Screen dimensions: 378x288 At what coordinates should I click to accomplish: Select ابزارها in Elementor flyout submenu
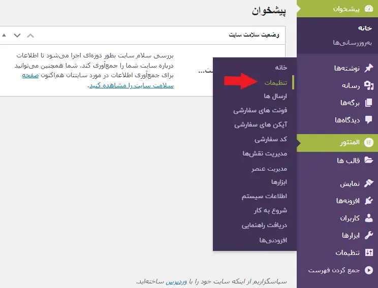pyautogui.click(x=279, y=182)
